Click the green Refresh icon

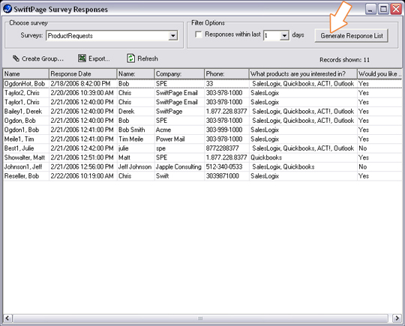pyautogui.click(x=130, y=58)
